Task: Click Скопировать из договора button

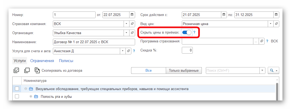Action: click(x=58, y=70)
